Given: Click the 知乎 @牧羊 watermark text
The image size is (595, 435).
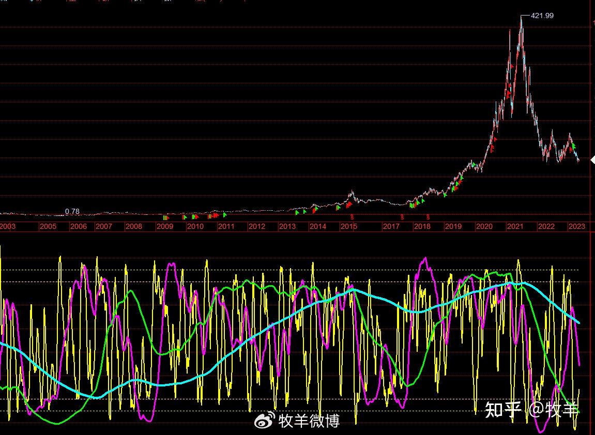Looking at the screenshot, I should point(531,409).
